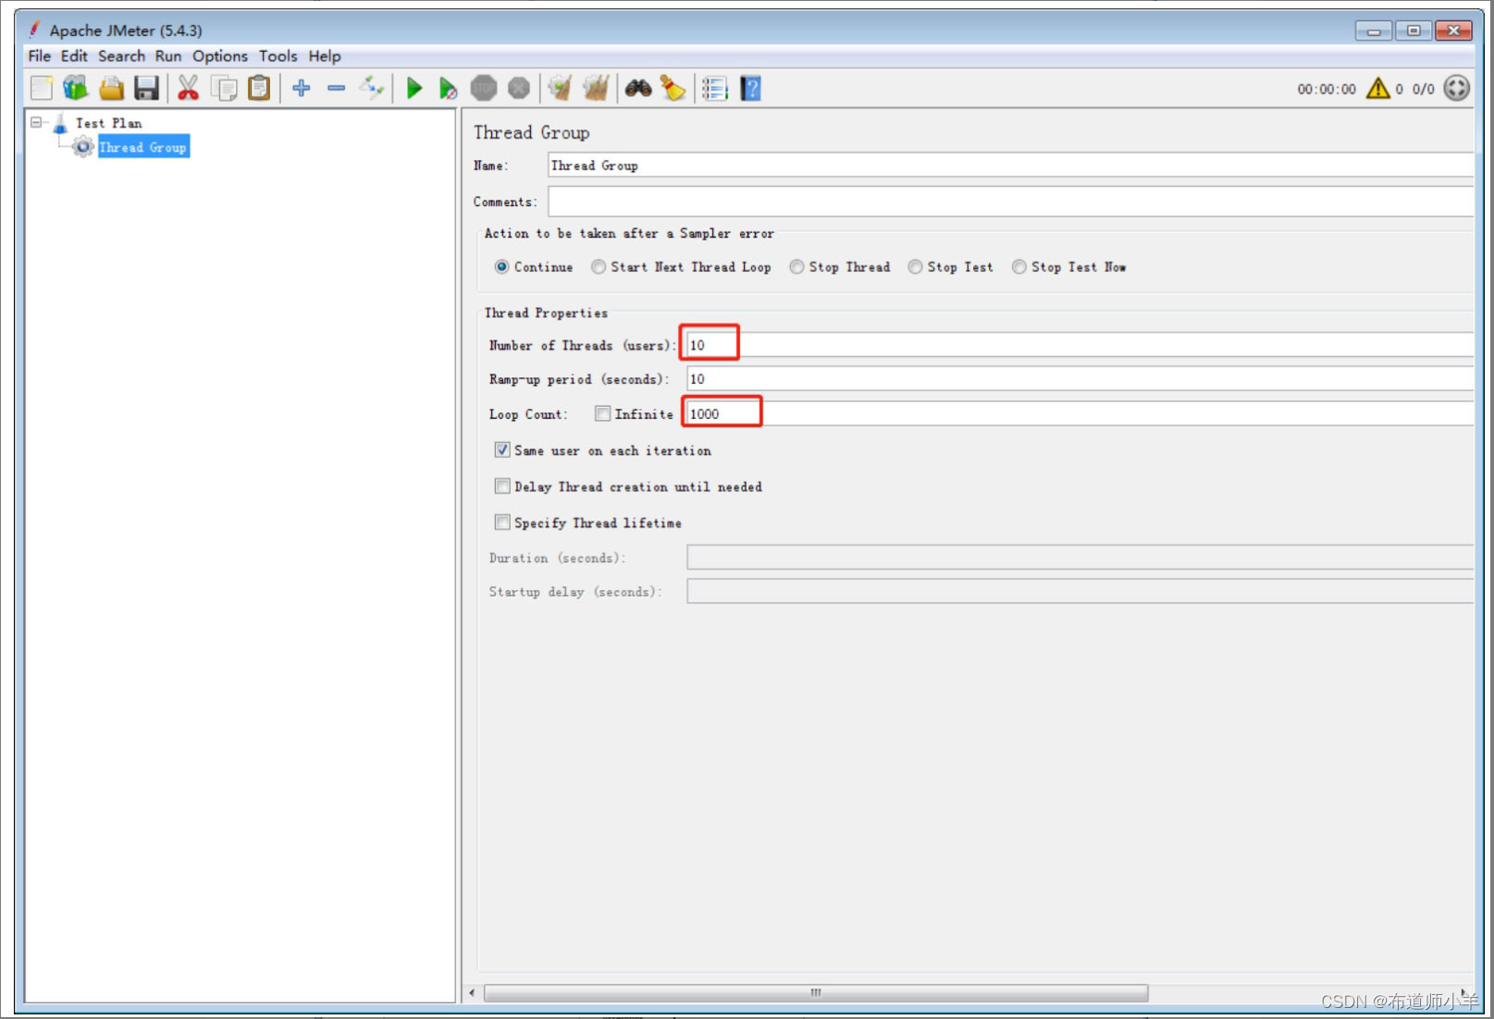Click the Copy icon in toolbar
This screenshot has width=1494, height=1019.
click(x=224, y=89)
